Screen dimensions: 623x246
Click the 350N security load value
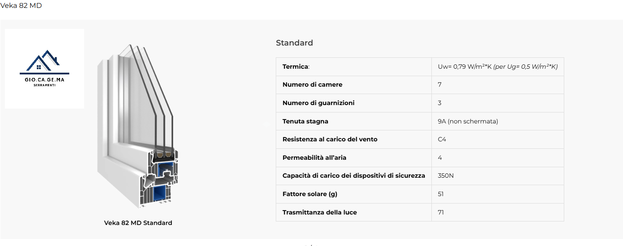click(x=445, y=176)
